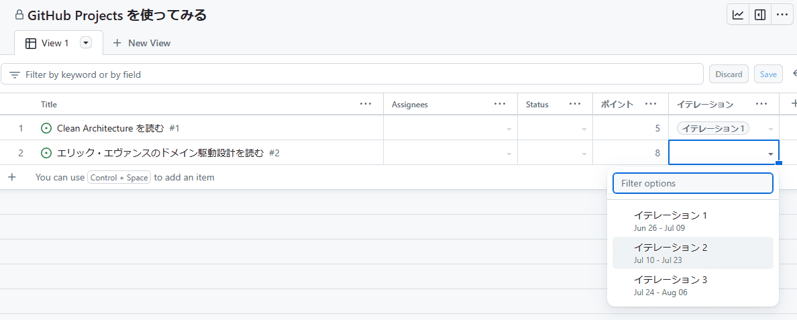Click the plus icon to add item

click(x=11, y=177)
